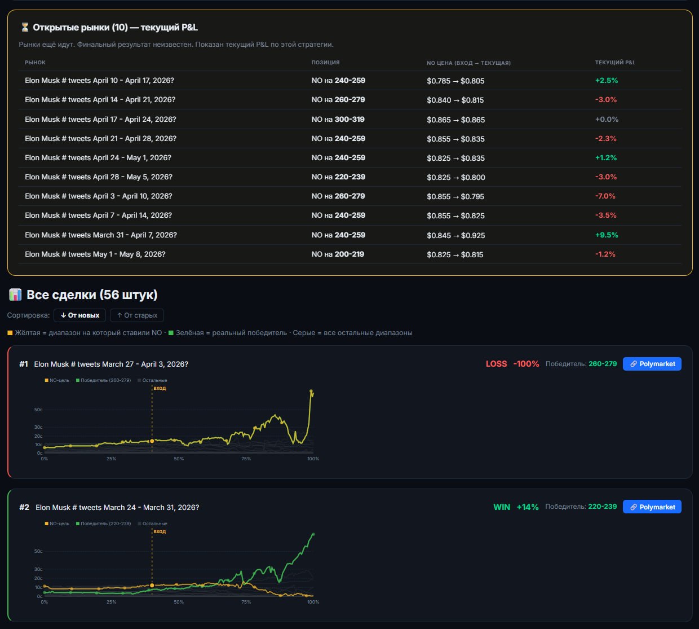Image resolution: width=699 pixels, height=629 pixels.
Task: Open Polymarket link for trade #1
Action: pos(652,364)
